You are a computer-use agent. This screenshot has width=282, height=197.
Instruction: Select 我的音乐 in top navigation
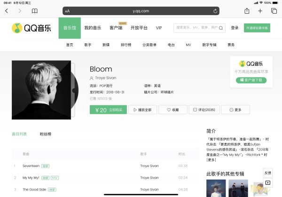93,28
